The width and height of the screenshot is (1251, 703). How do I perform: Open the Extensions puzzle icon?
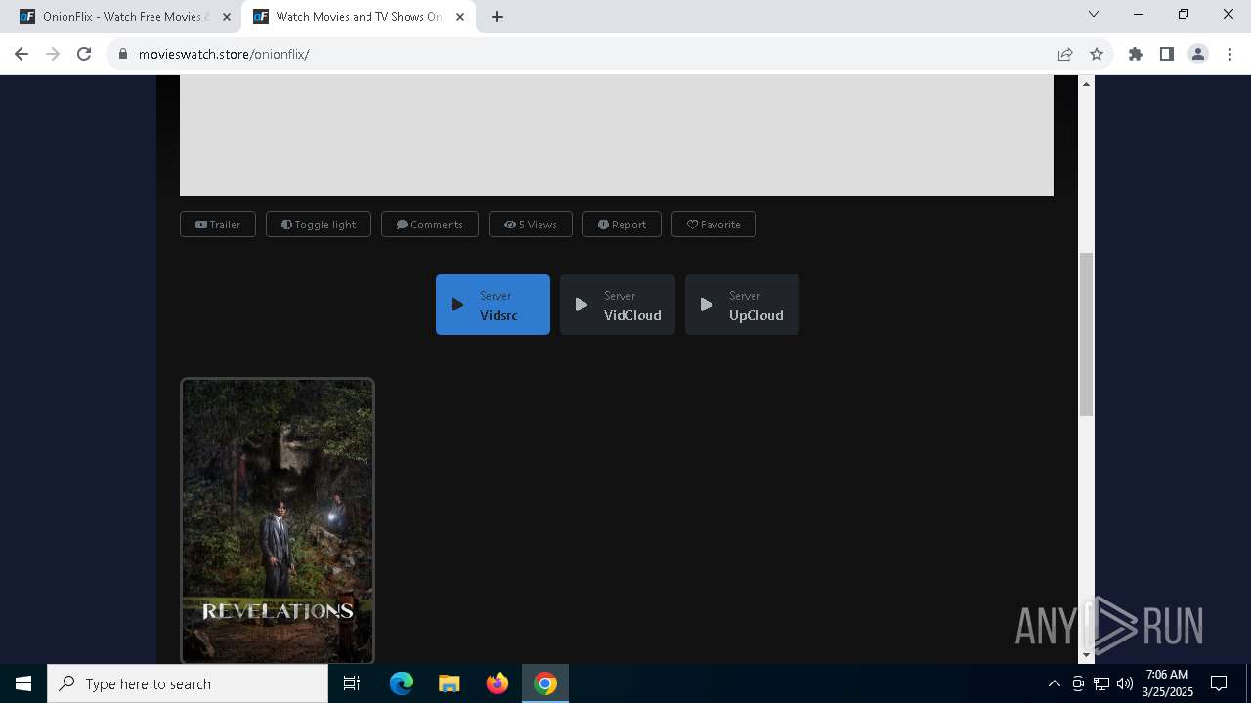click(x=1136, y=54)
